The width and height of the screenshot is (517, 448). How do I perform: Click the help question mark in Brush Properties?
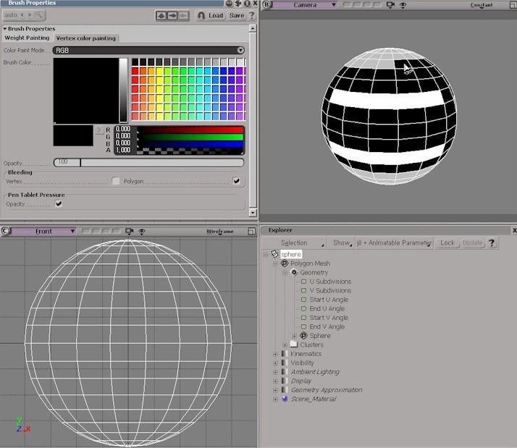pos(251,15)
